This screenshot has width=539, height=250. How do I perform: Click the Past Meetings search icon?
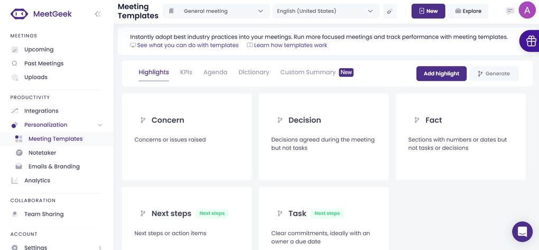15,63
